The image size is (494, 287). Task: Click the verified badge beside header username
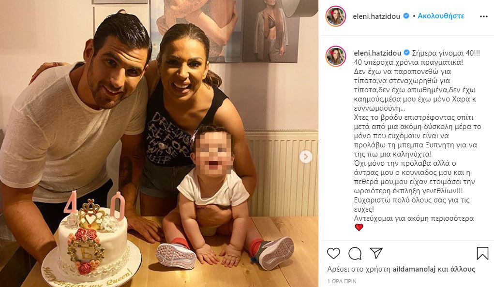406,16
